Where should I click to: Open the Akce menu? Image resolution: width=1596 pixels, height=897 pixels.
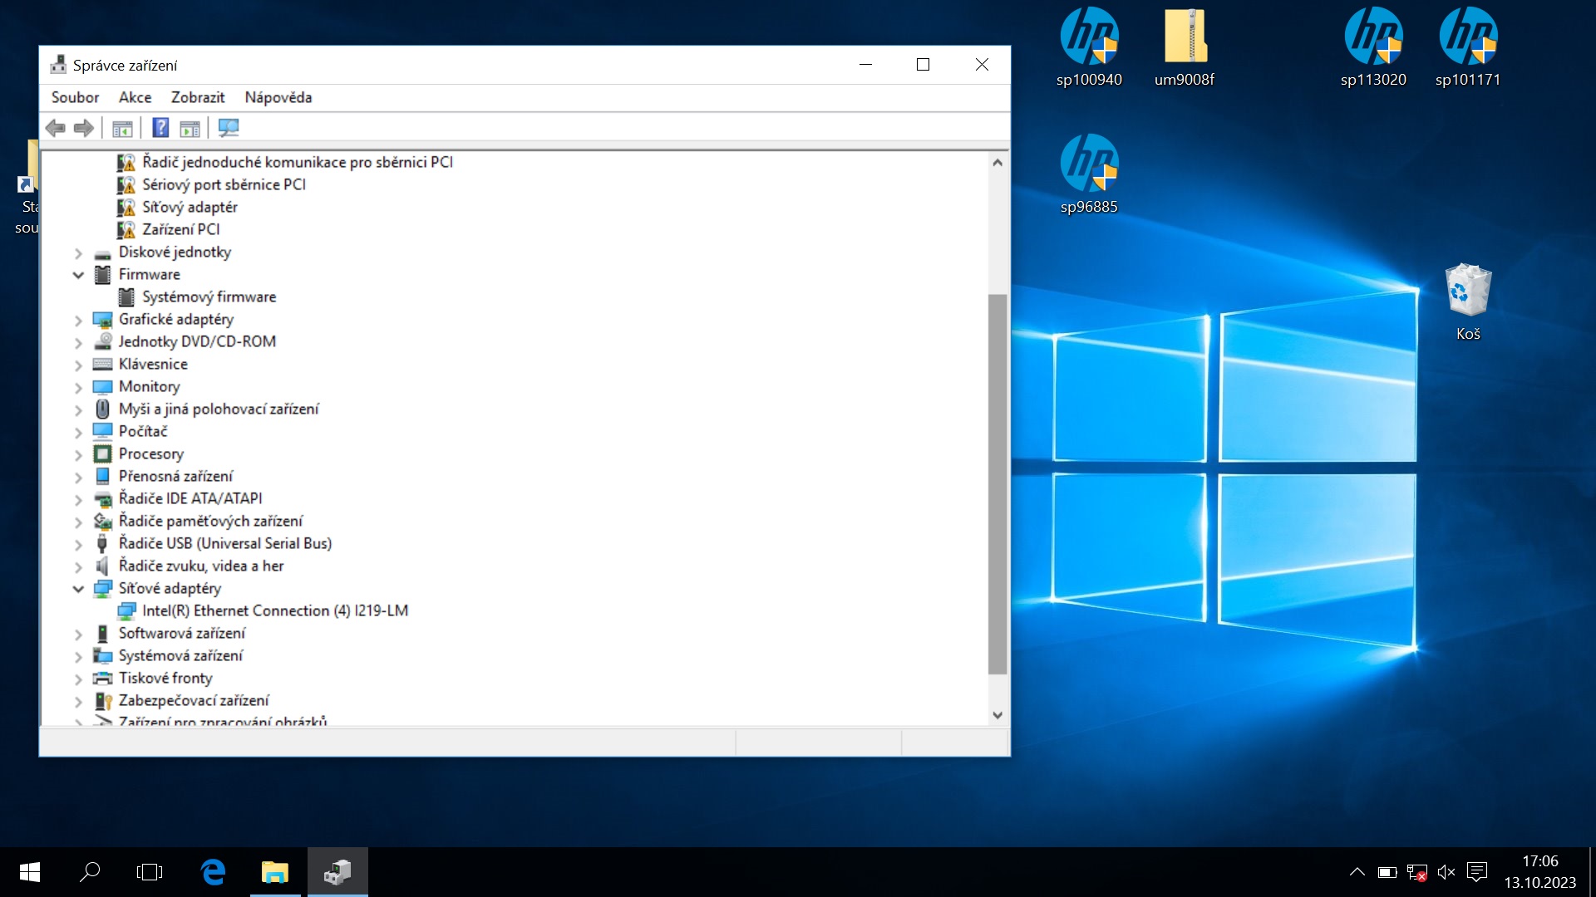135,97
